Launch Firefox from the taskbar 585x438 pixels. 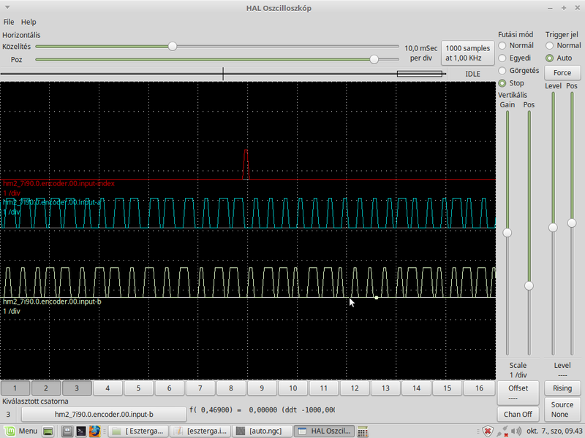[94, 431]
